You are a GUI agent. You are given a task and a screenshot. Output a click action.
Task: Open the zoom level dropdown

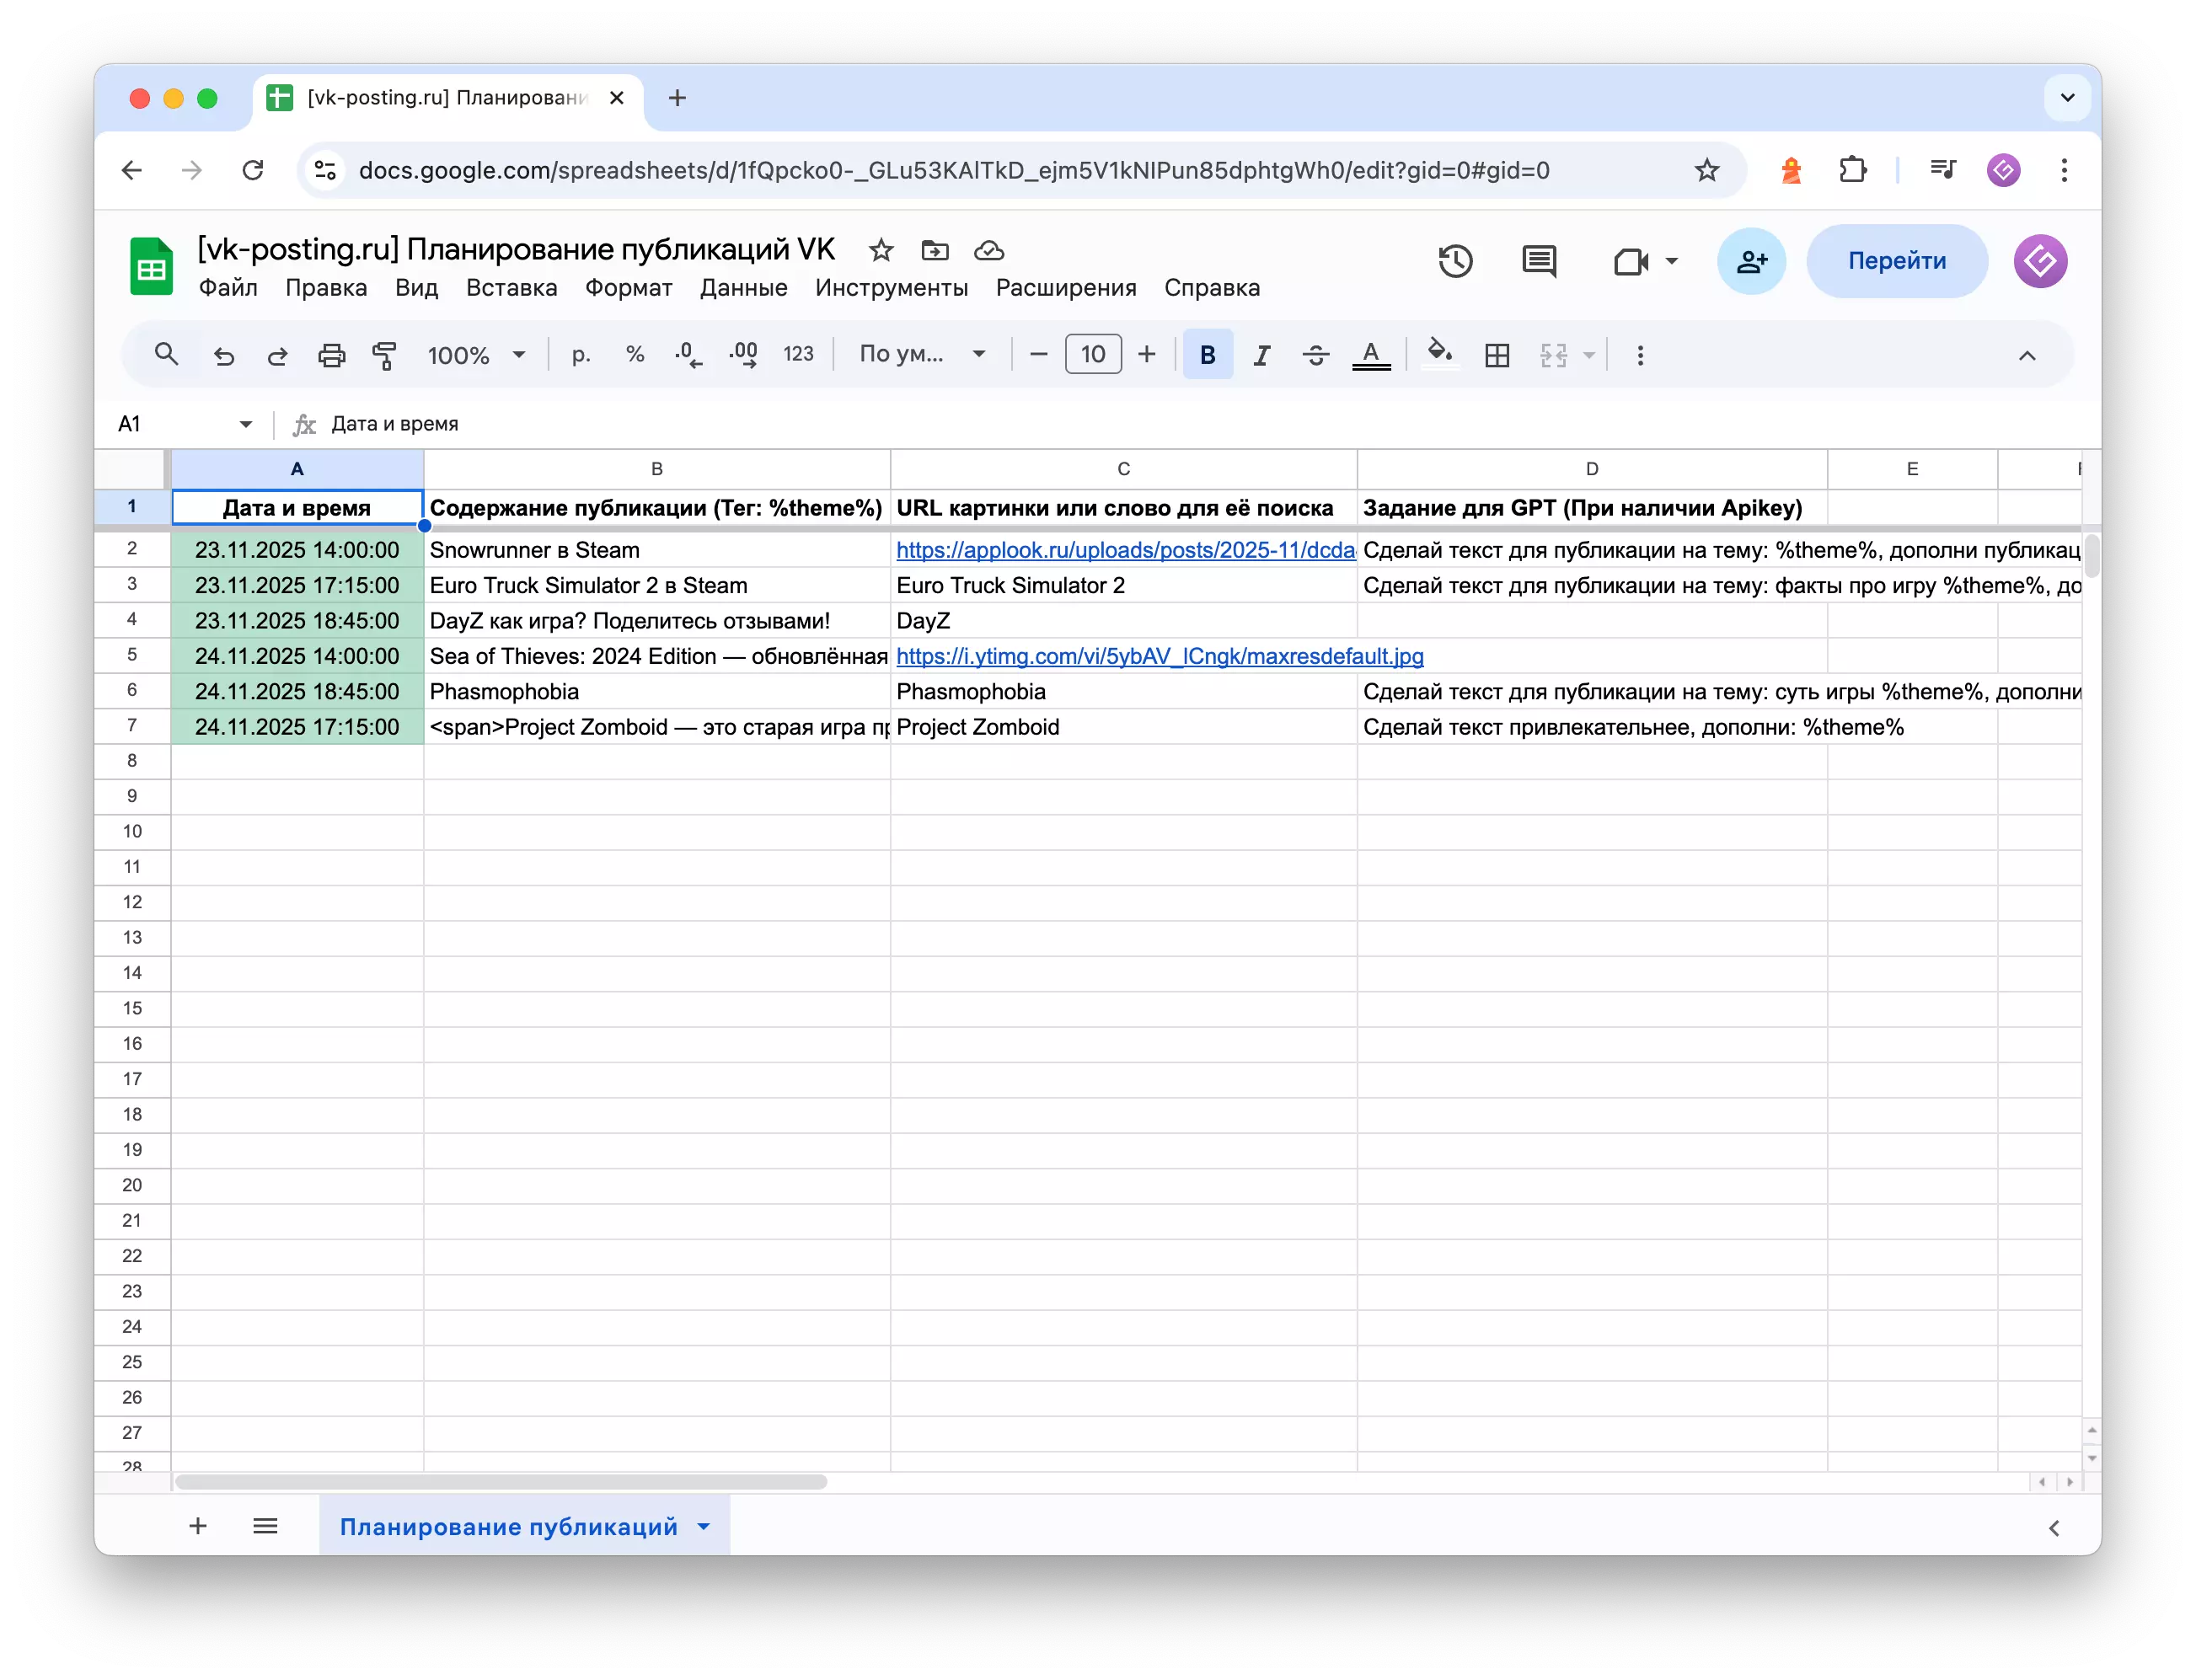pos(476,355)
